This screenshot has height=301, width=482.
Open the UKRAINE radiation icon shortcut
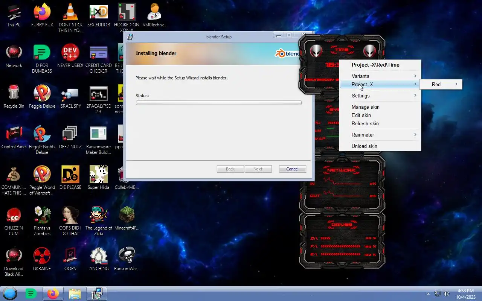click(42, 259)
